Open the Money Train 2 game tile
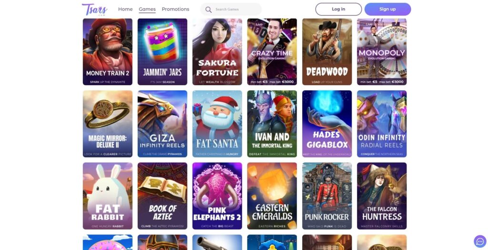Screen dimensions: 488x250 pos(108,52)
